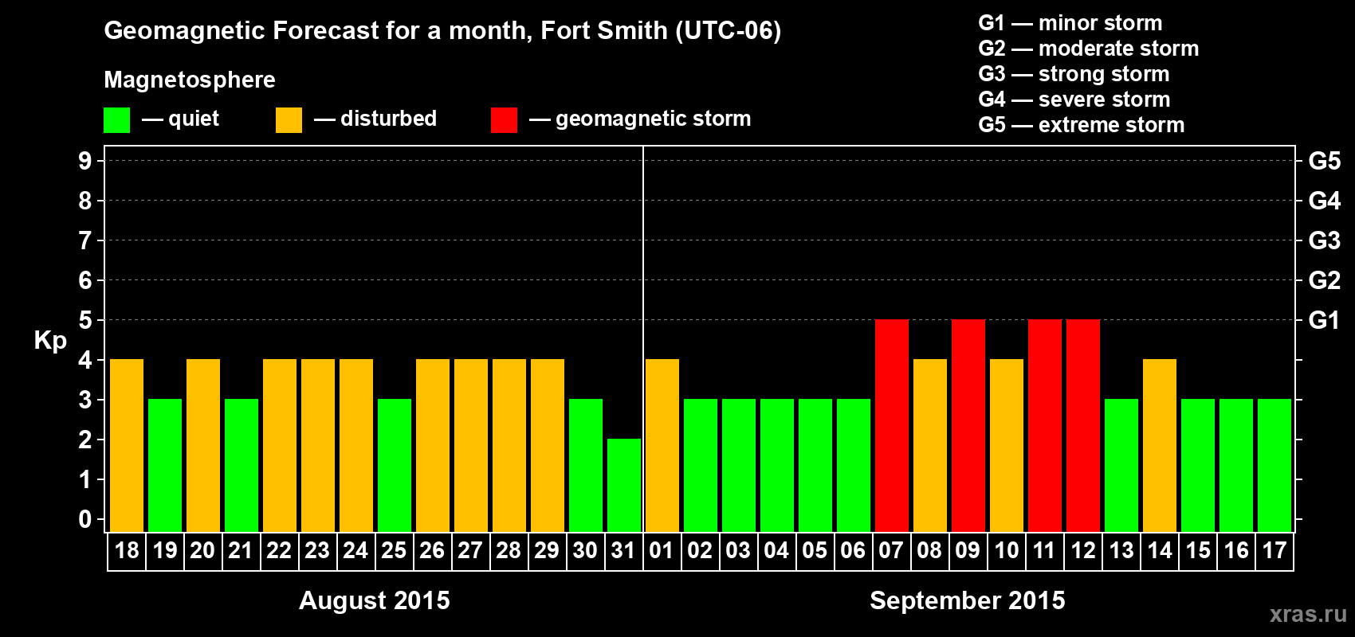1355x637 pixels.
Task: Click the orange disturbed legend swatch
Action: pyautogui.click(x=289, y=120)
